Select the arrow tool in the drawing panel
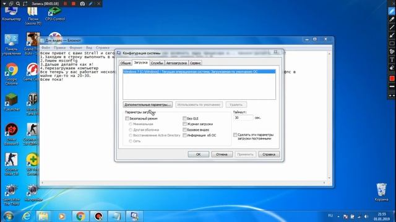 coord(392,35)
